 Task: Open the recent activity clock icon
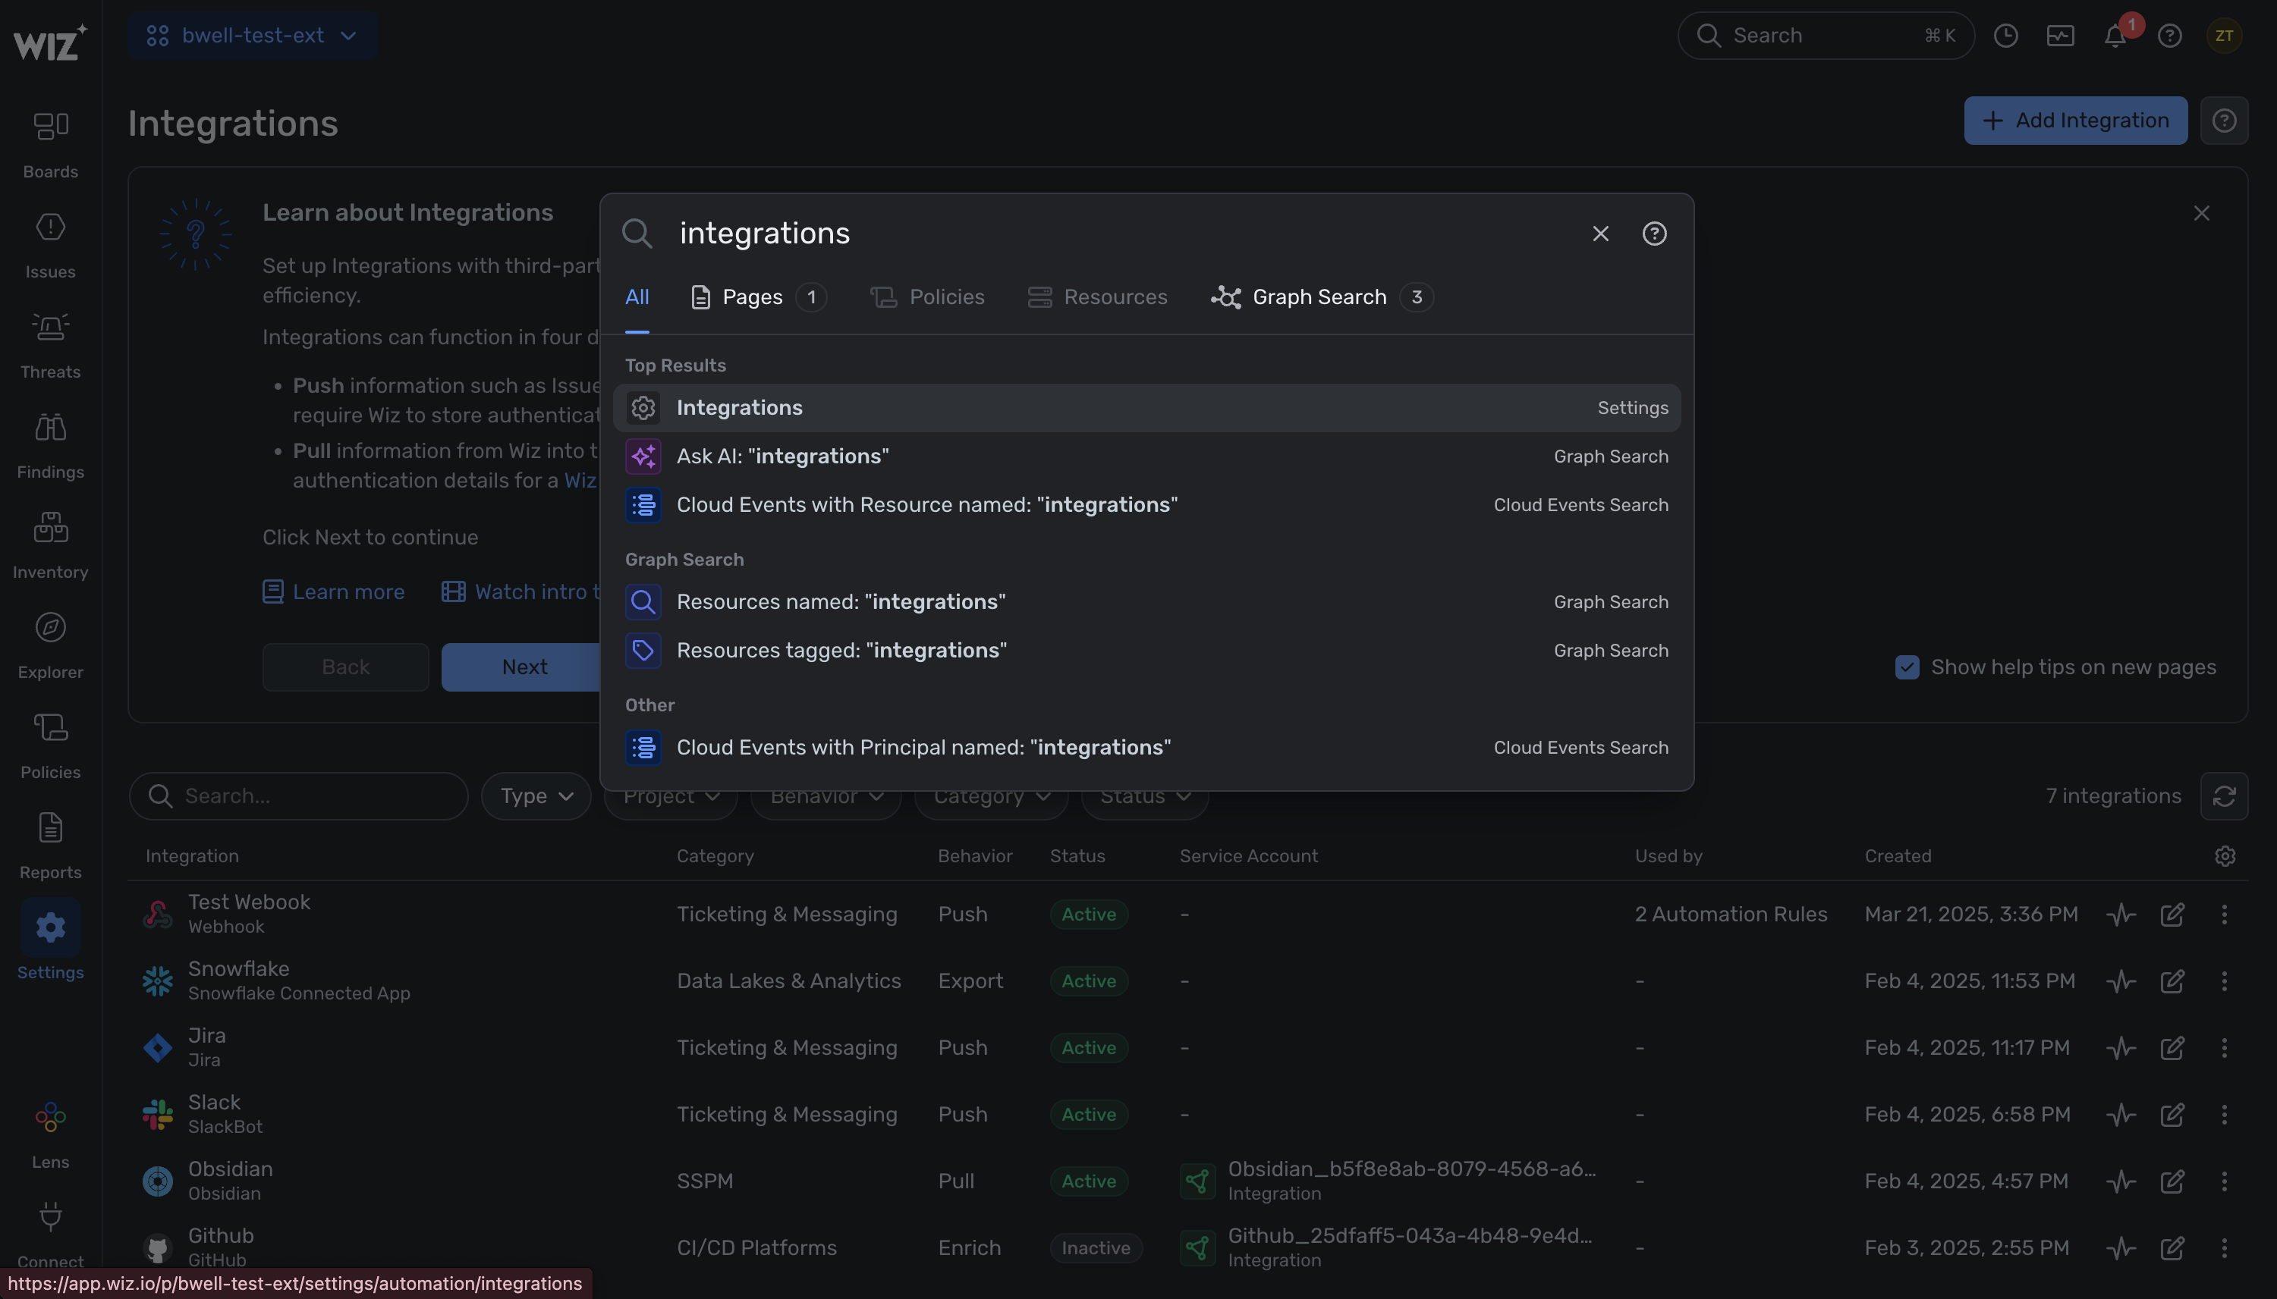pos(2005,36)
